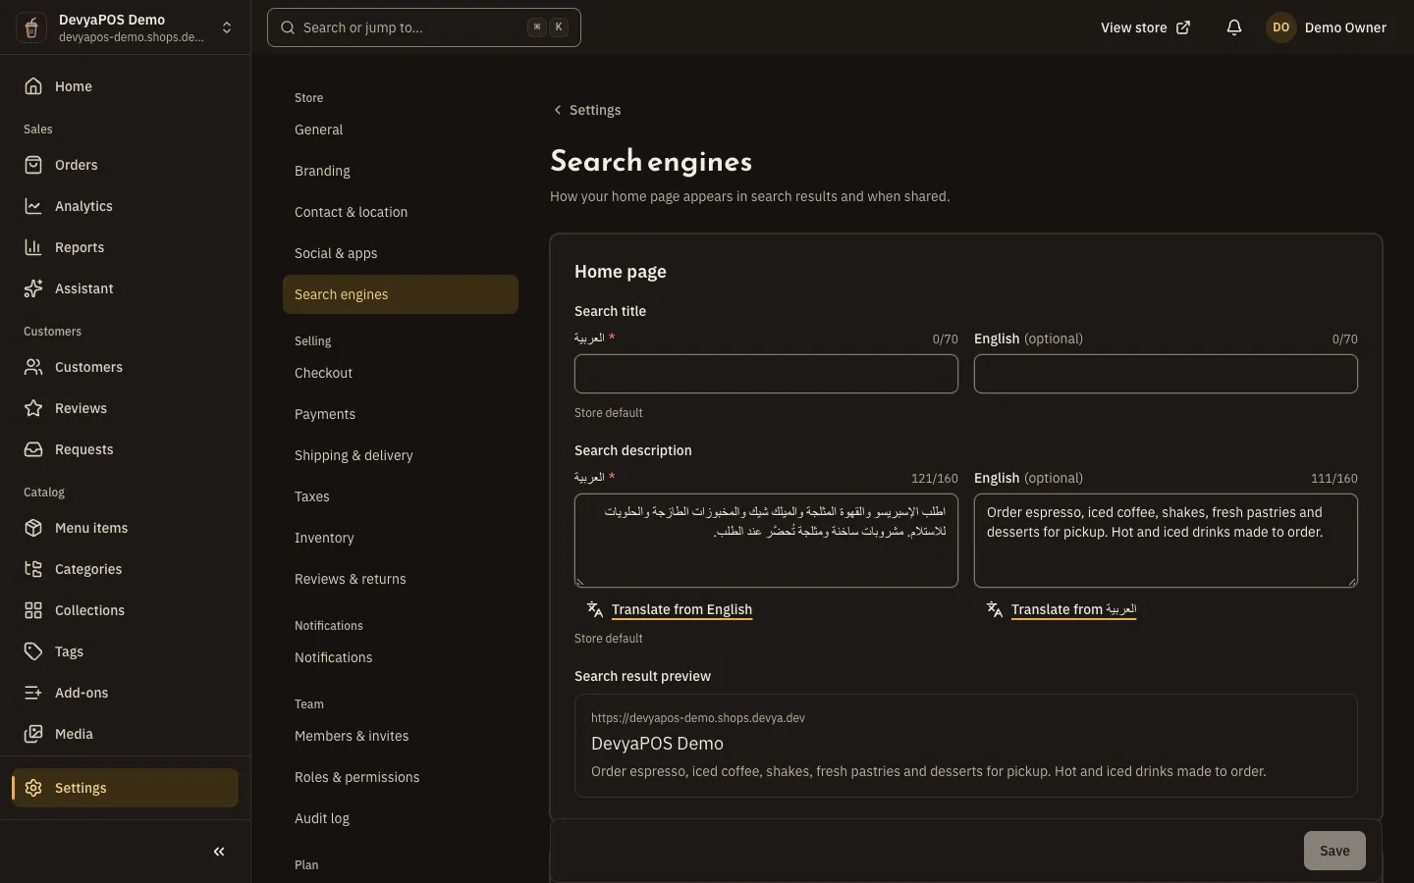Click translate icon beside Translate from English
Viewport: 1414px width, 883px height.
(595, 609)
